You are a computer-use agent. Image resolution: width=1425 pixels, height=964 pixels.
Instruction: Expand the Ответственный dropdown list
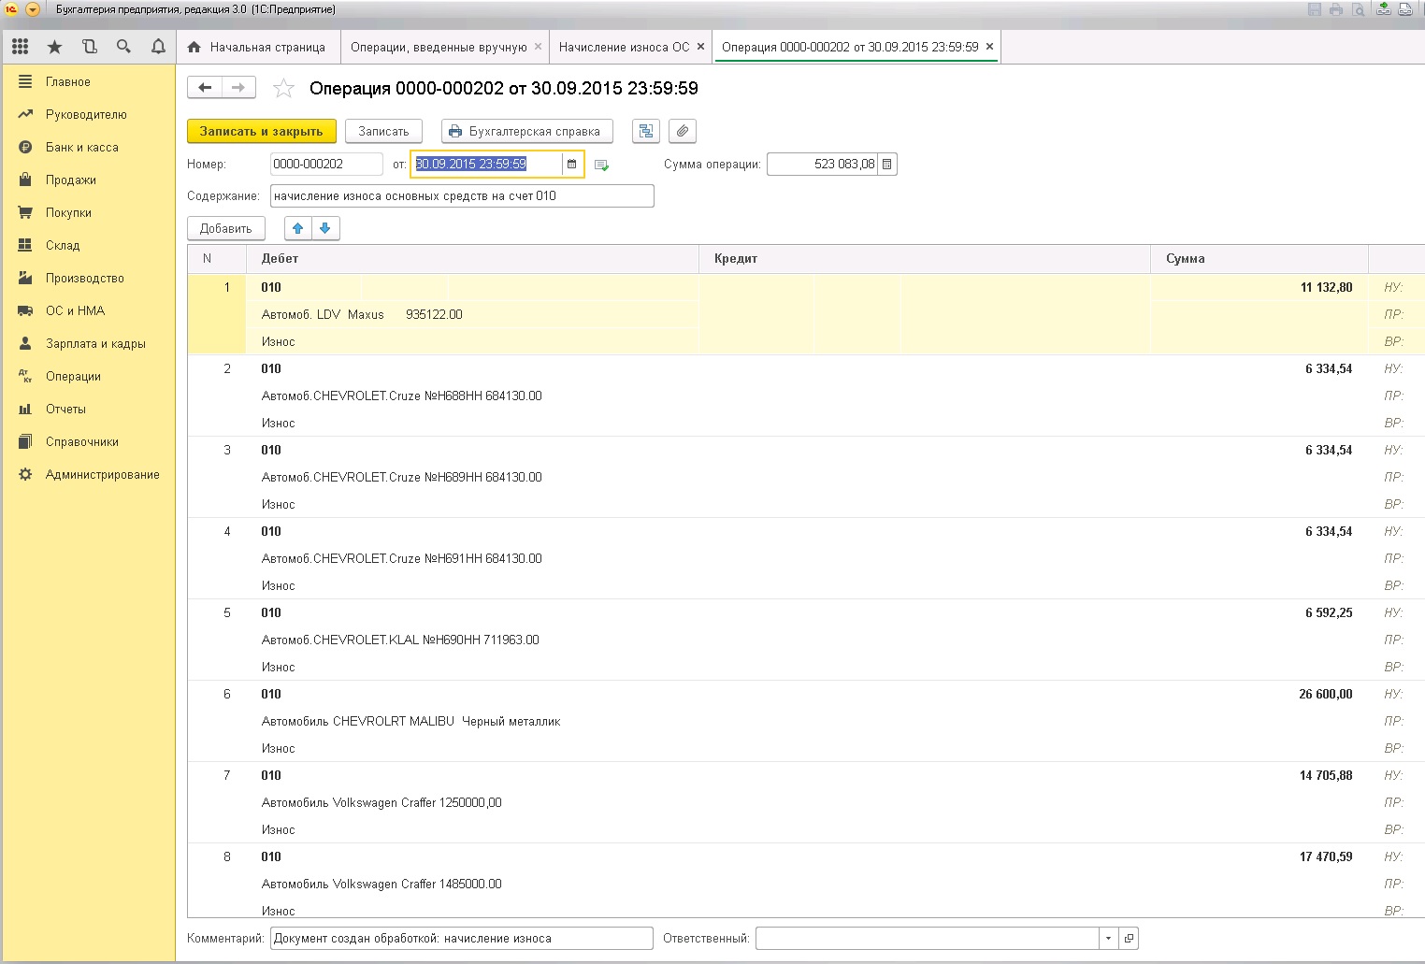tap(1108, 938)
